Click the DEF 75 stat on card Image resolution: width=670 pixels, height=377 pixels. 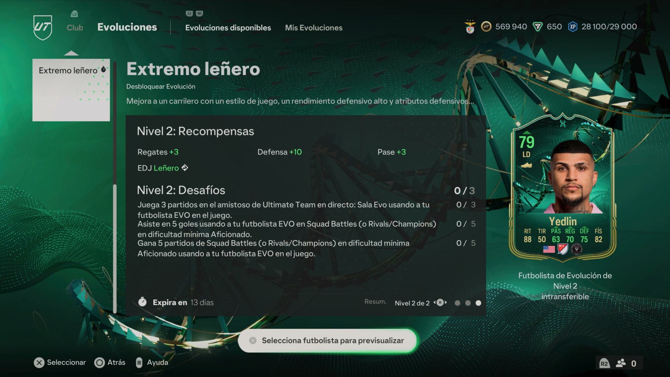(x=584, y=236)
